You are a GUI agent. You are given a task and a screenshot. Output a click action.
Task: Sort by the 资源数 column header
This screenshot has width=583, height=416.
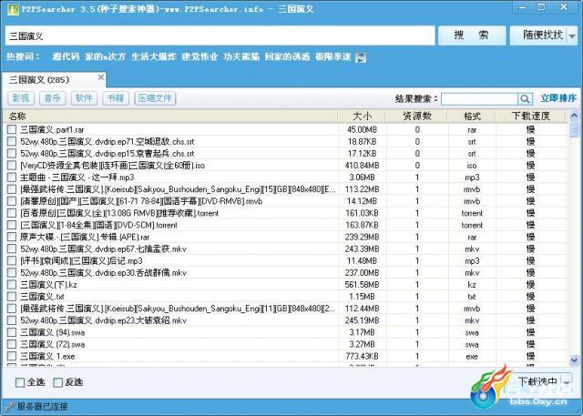point(417,116)
